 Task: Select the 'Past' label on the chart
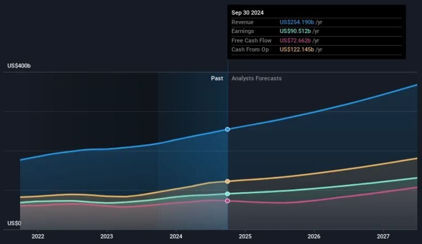217,78
